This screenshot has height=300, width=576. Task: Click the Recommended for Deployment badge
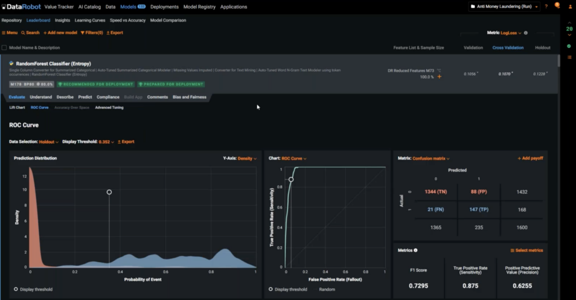coord(96,84)
